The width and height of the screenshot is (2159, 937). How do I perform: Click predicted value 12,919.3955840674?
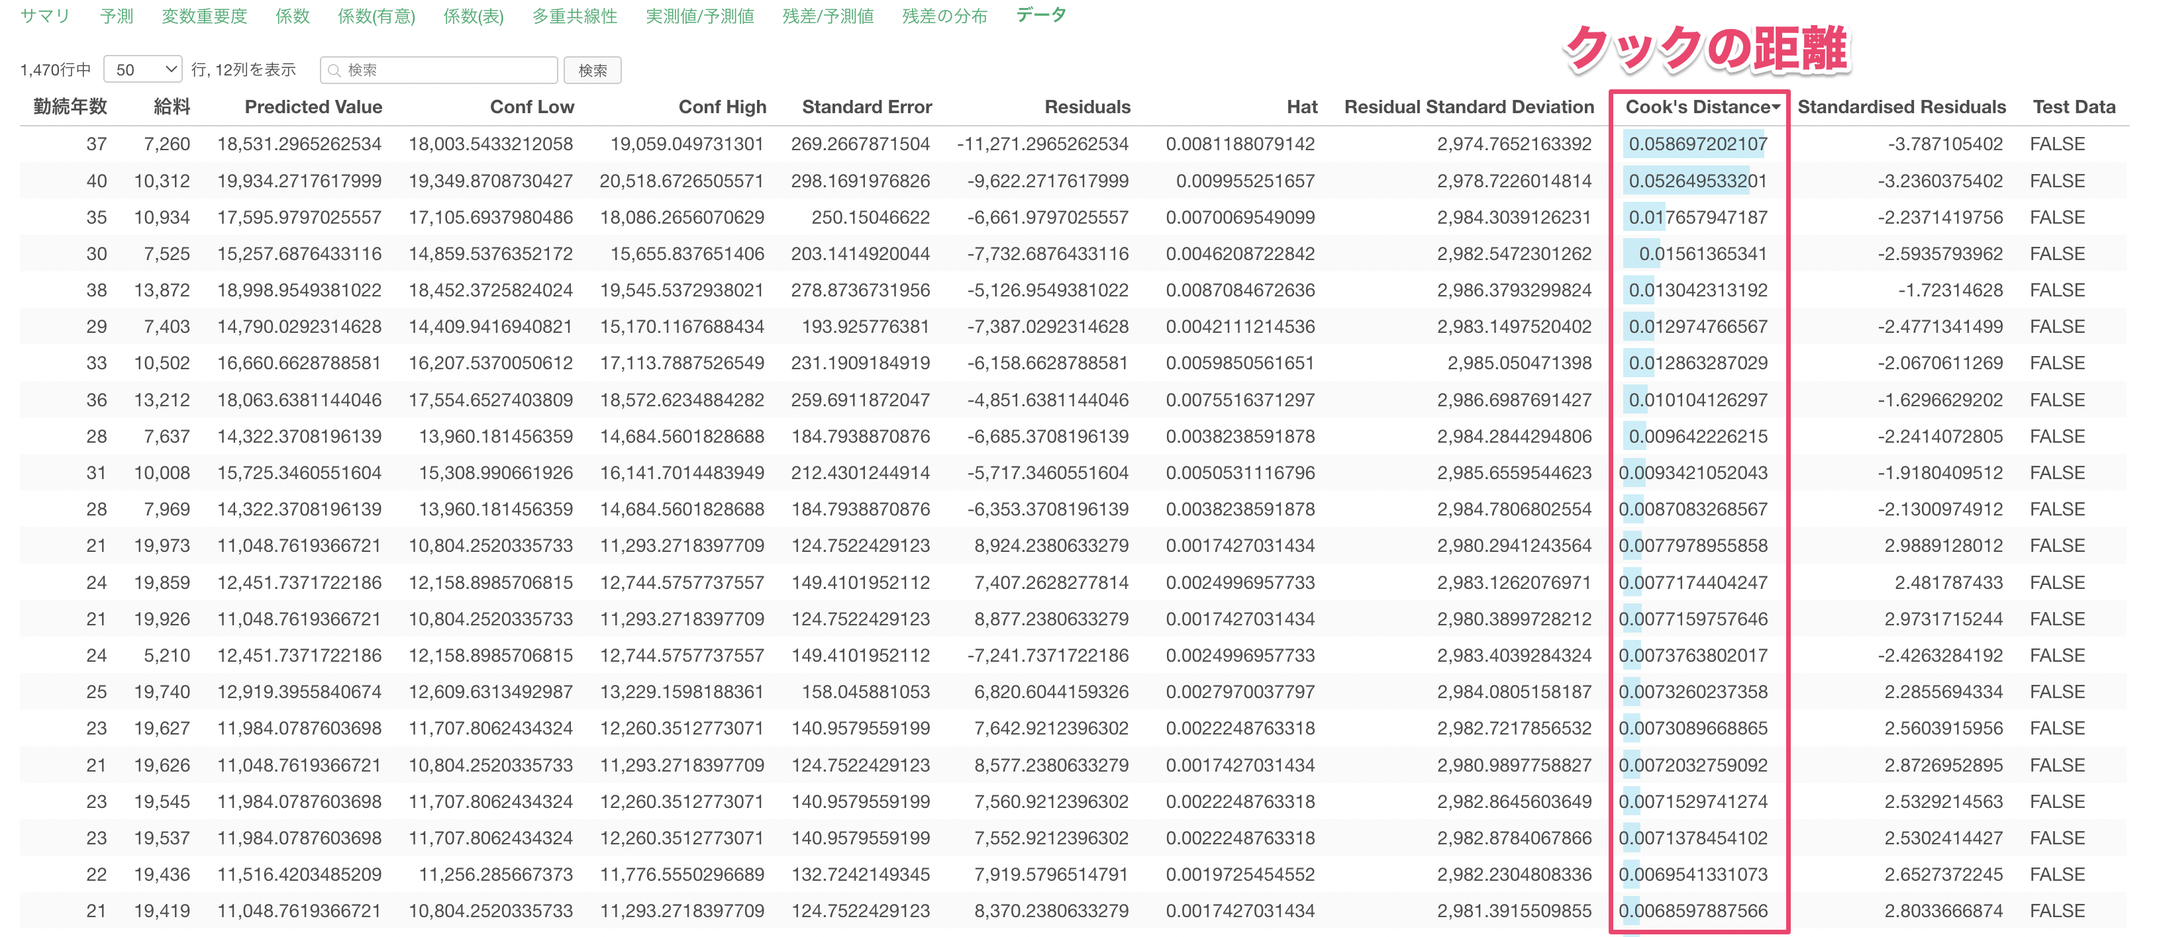[x=299, y=692]
